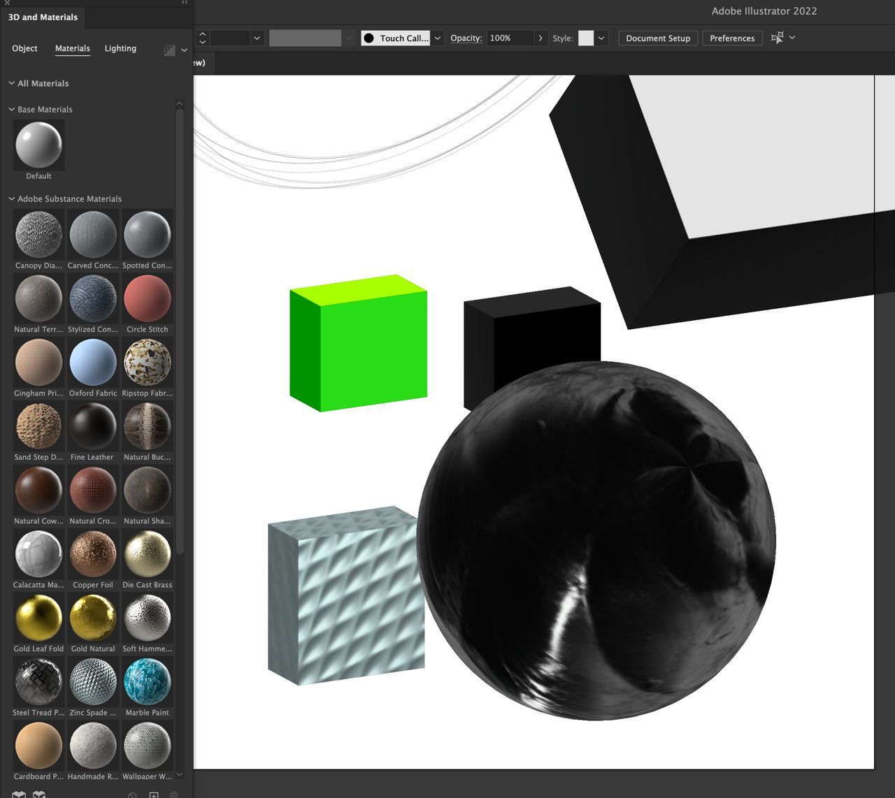
Task: Click the Opacity percentage field
Action: coord(509,38)
